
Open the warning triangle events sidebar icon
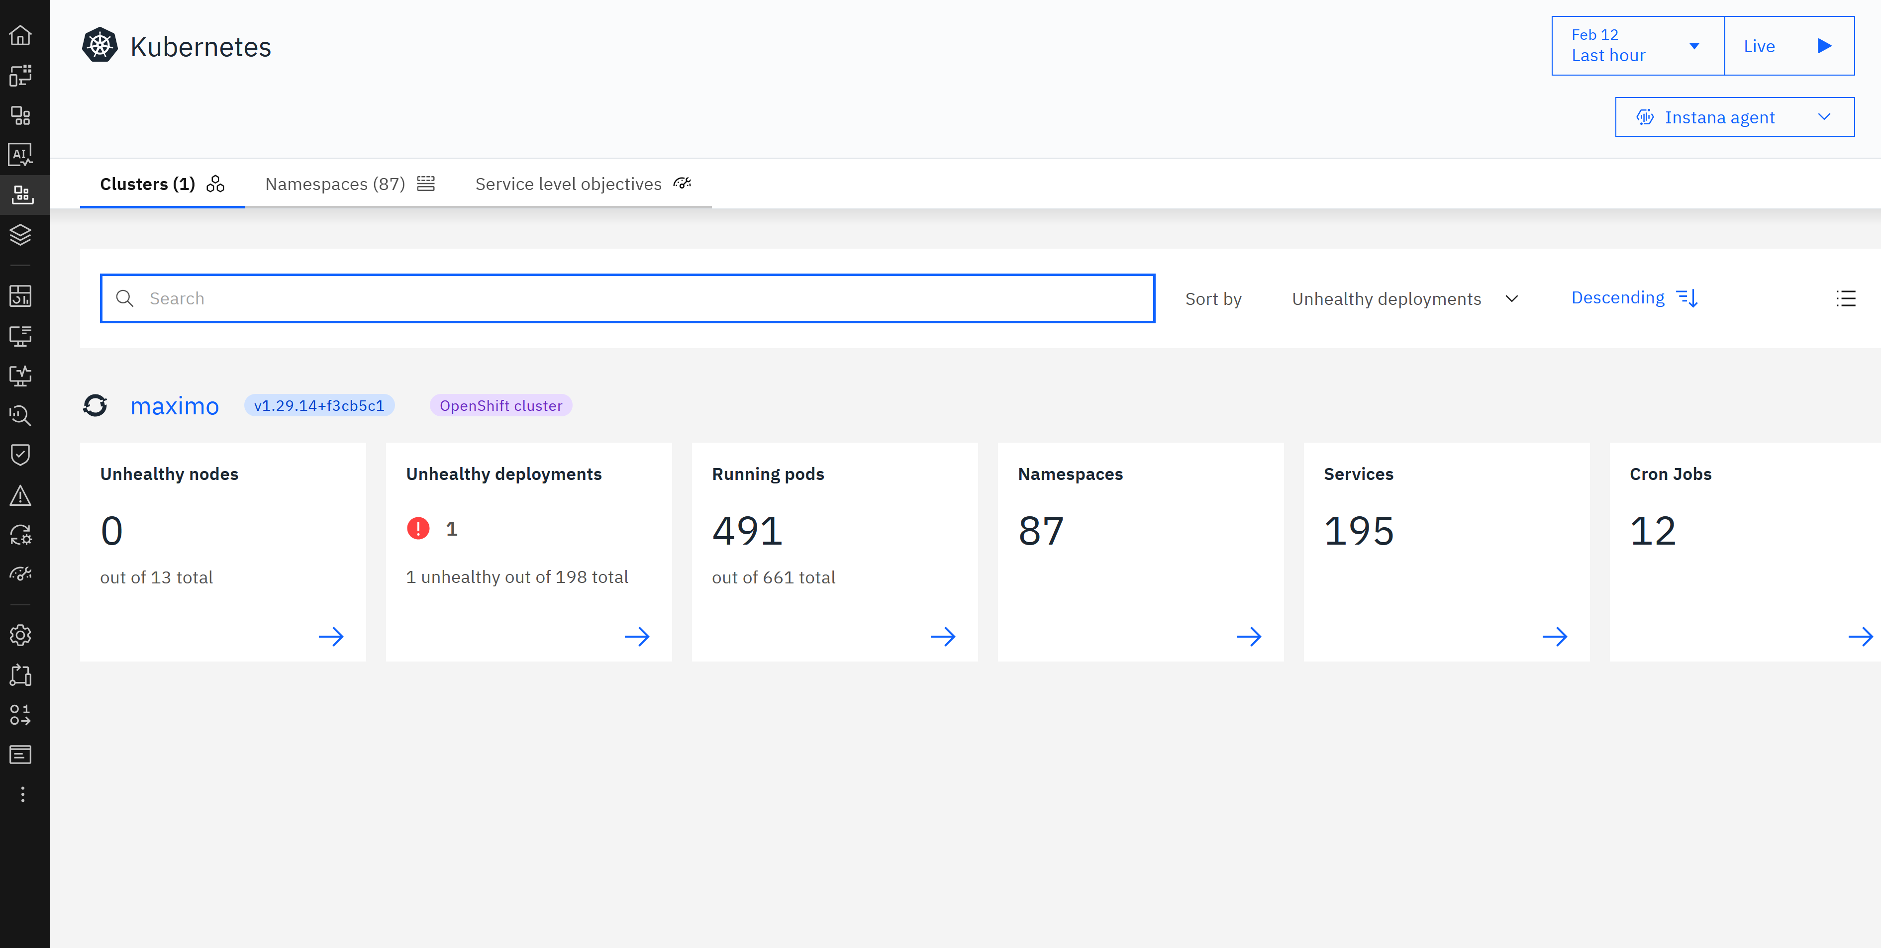tap(20, 495)
